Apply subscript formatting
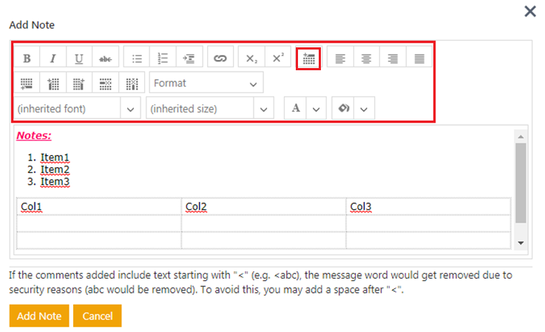The width and height of the screenshot is (545, 332). pos(251,58)
